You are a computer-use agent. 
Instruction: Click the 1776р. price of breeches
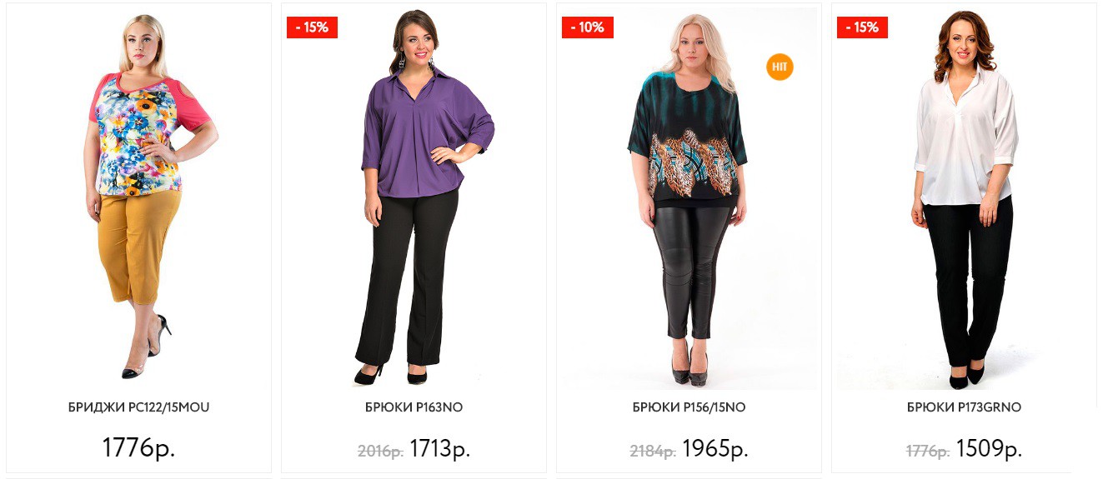138,448
